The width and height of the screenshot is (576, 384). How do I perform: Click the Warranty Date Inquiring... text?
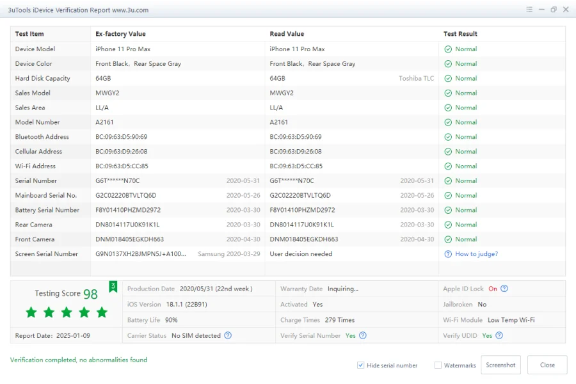point(343,289)
